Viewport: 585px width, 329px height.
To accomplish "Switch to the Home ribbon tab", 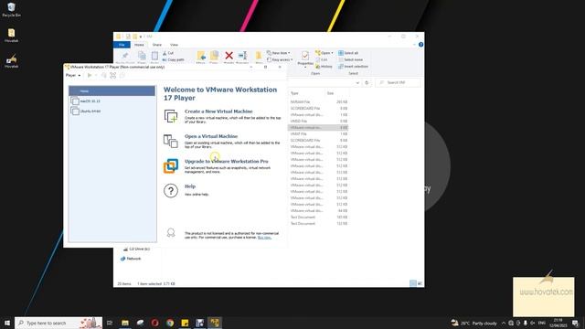I will [x=139, y=45].
